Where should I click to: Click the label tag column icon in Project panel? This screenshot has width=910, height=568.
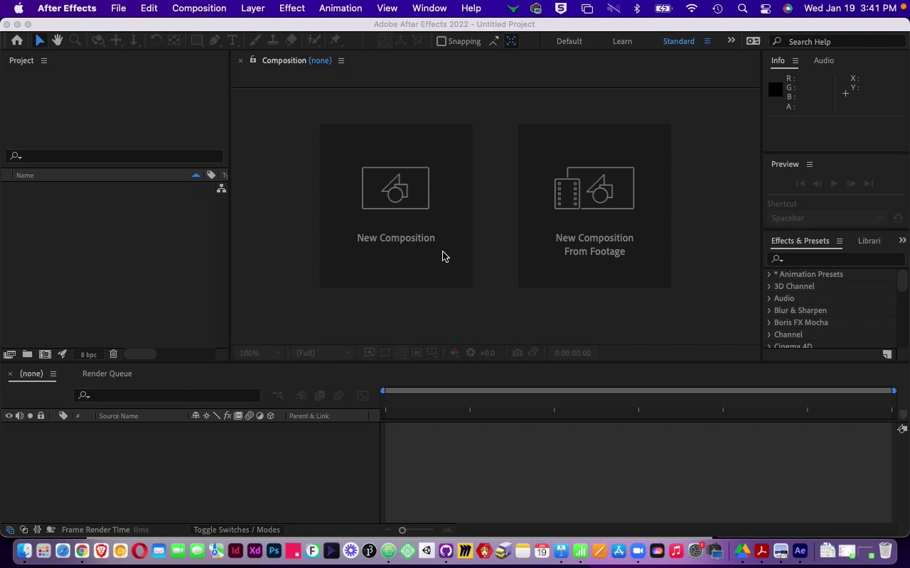[x=211, y=175]
